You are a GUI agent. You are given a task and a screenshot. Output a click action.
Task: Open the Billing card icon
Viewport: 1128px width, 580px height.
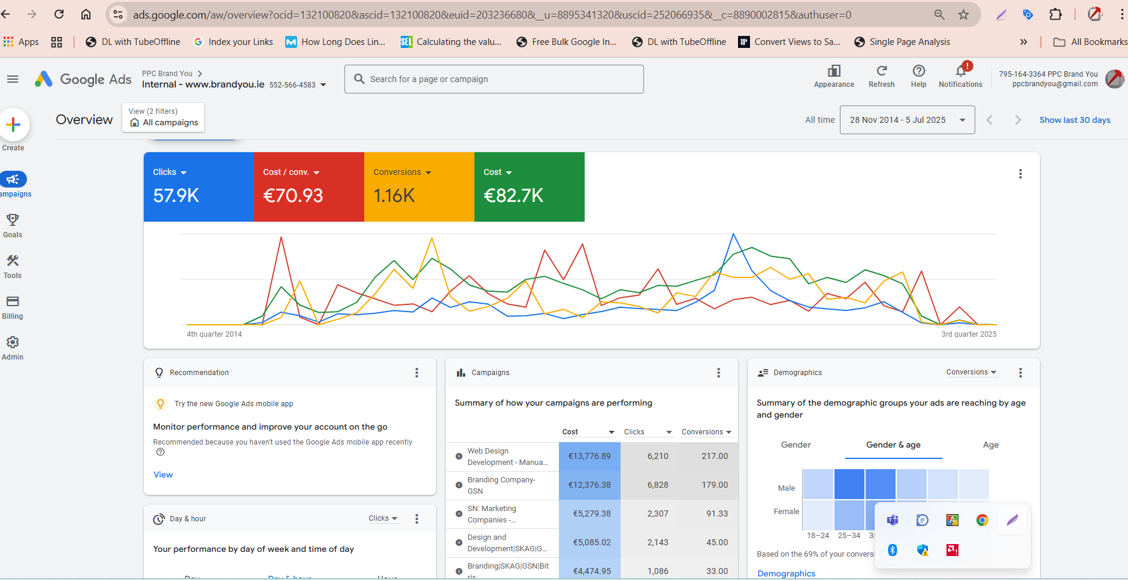pyautogui.click(x=13, y=301)
